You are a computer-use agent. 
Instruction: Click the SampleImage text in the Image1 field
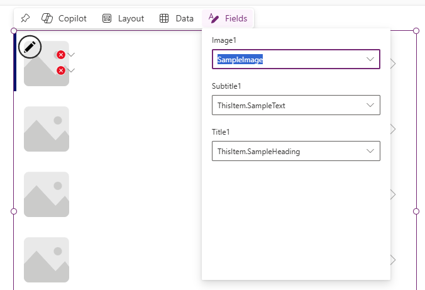pyautogui.click(x=240, y=59)
